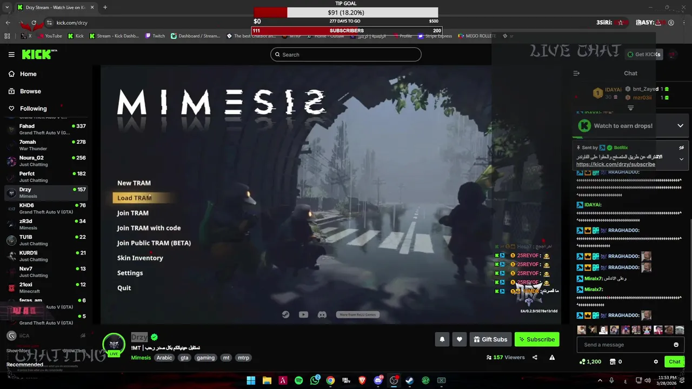Collapse the chat panel icon

(576, 73)
